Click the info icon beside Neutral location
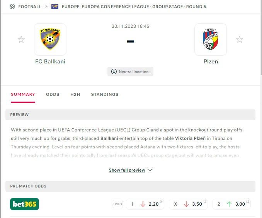 pyautogui.click(x=114, y=72)
